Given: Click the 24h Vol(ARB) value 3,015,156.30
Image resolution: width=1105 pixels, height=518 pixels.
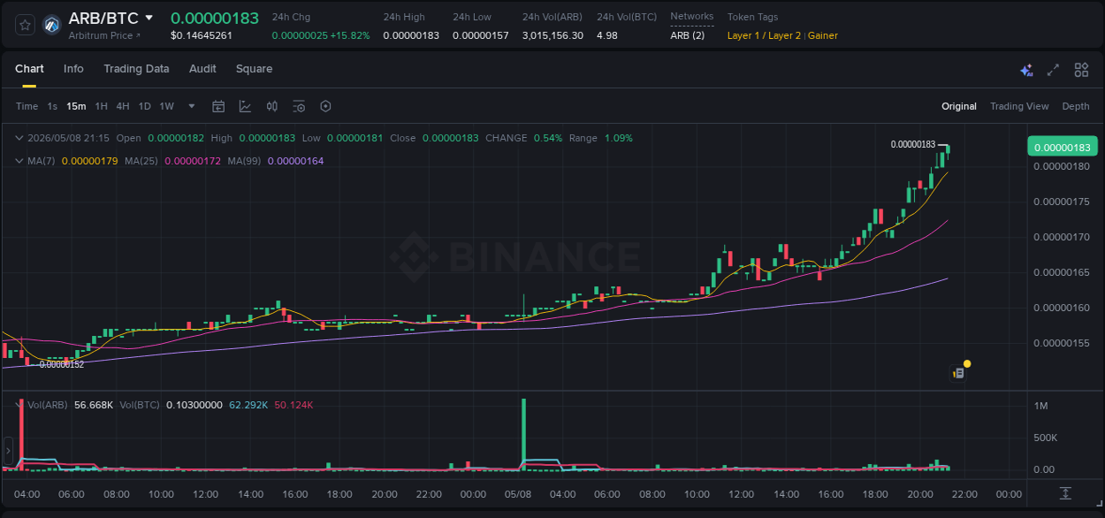Looking at the screenshot, I should click(x=552, y=35).
